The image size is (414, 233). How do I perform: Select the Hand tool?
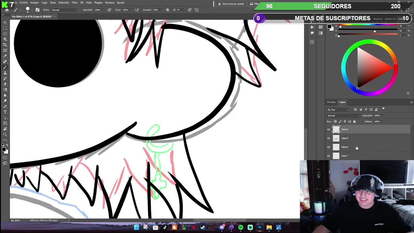click(5, 129)
